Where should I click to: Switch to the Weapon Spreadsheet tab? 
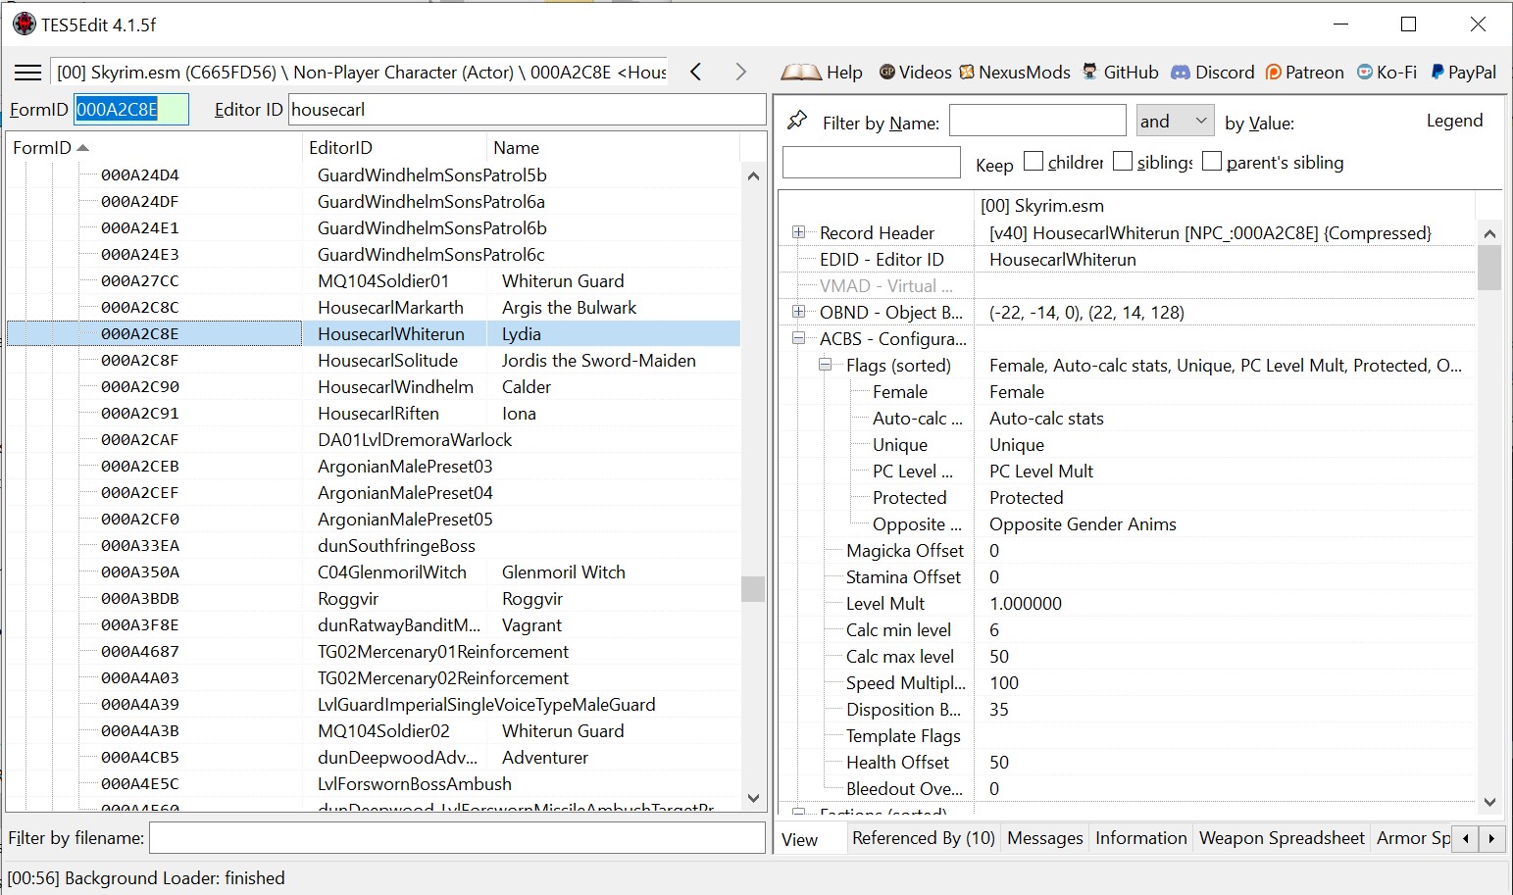tap(1282, 838)
